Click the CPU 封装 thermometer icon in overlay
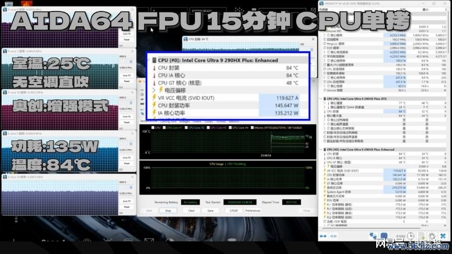 coord(154,68)
